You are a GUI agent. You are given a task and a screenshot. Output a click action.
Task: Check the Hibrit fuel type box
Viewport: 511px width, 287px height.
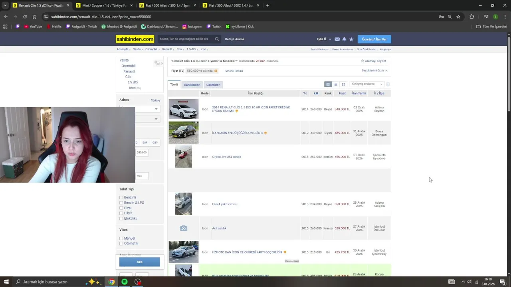121,213
